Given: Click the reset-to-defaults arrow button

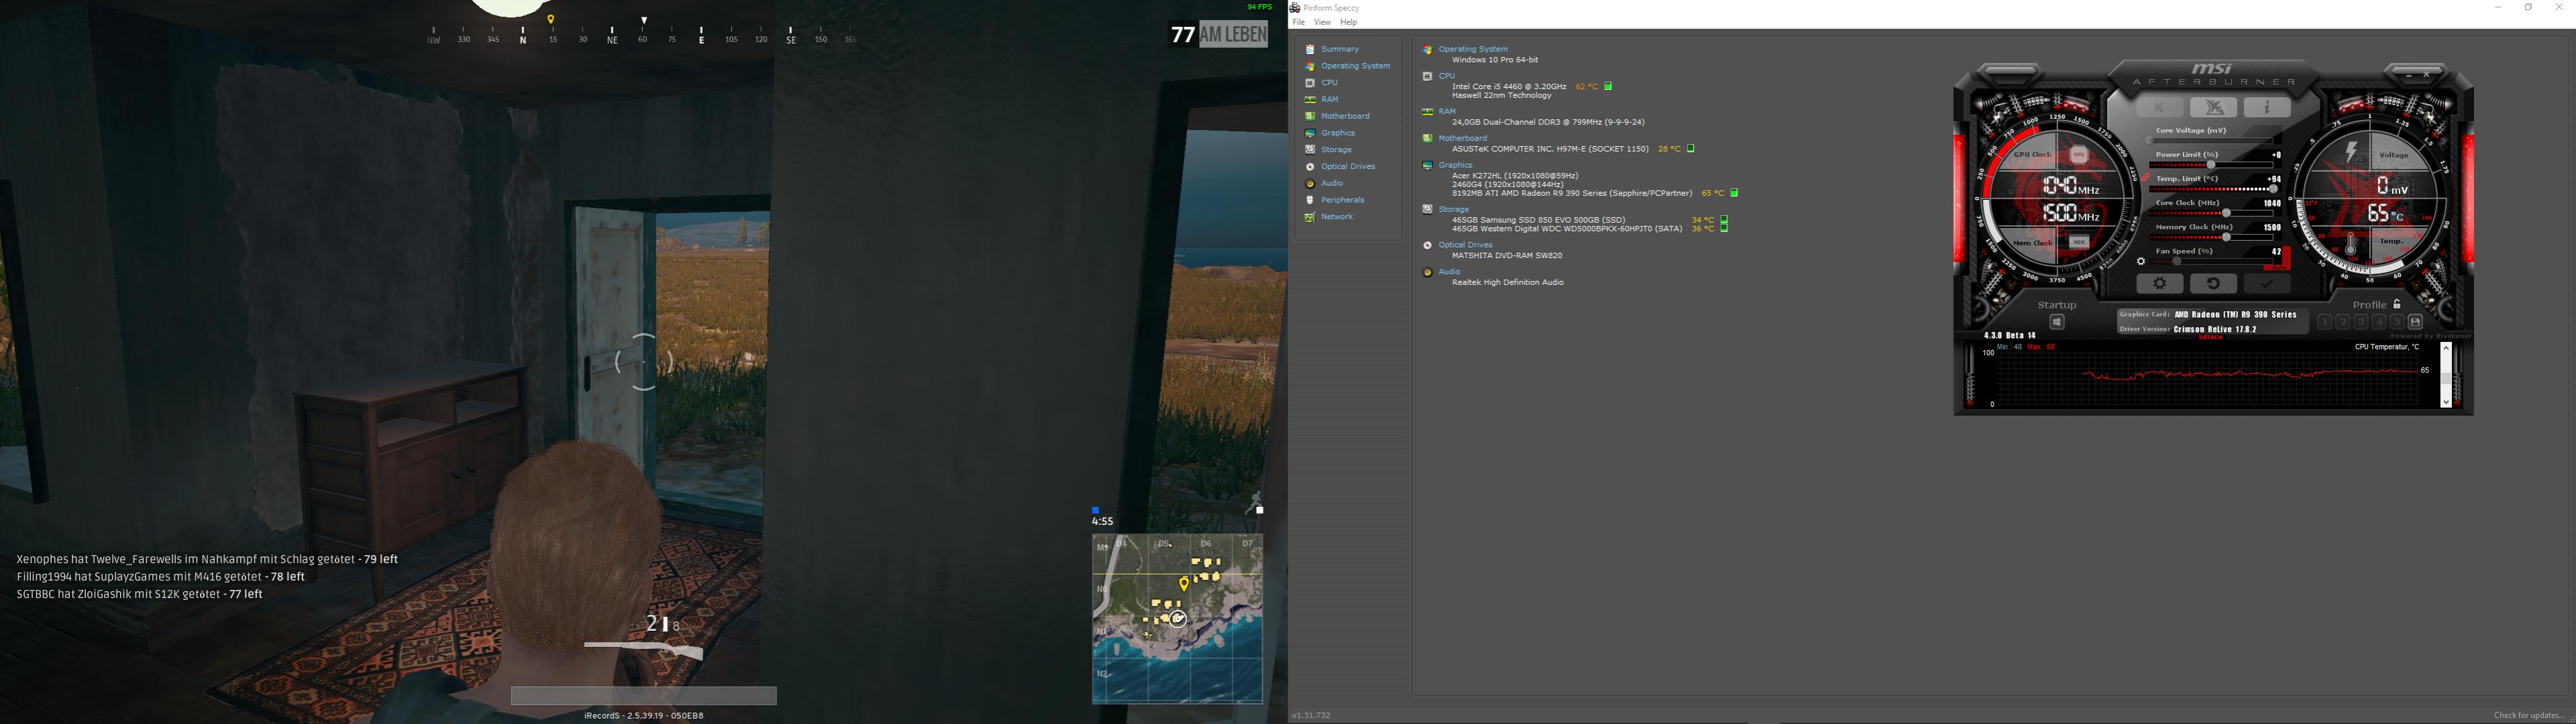Looking at the screenshot, I should pos(2213,285).
